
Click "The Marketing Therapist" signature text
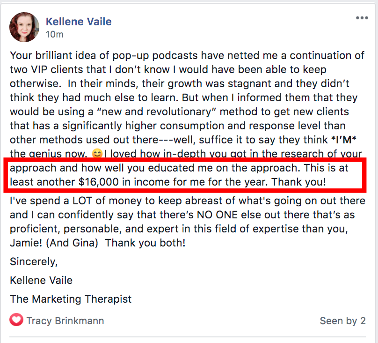pos(71,299)
